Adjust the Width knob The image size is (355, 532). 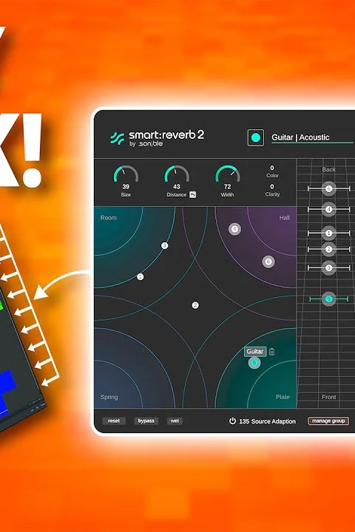[x=228, y=175]
